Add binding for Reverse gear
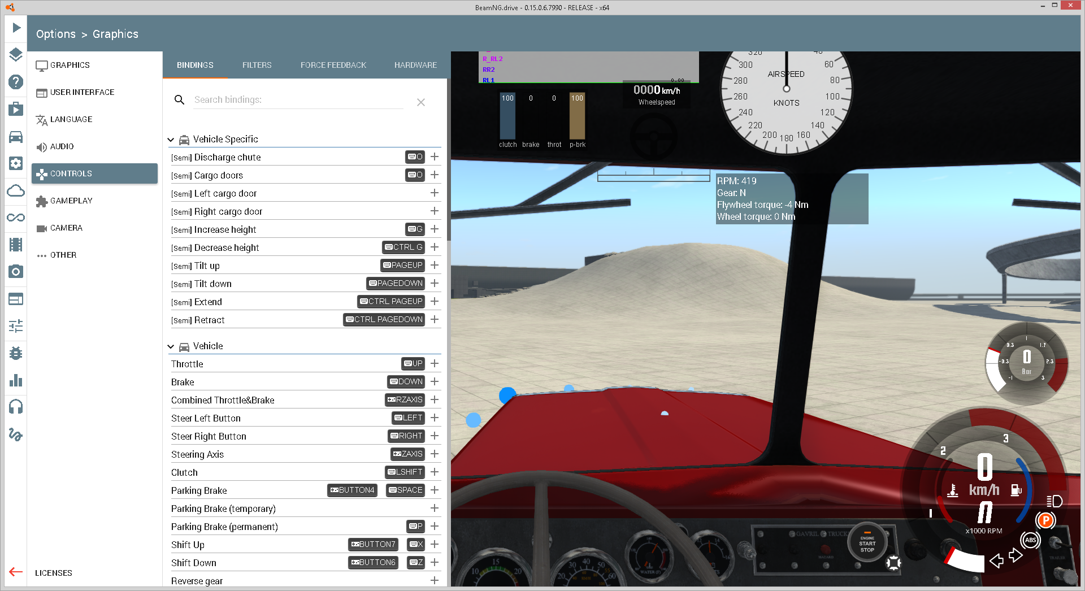1085x591 pixels. (x=435, y=580)
